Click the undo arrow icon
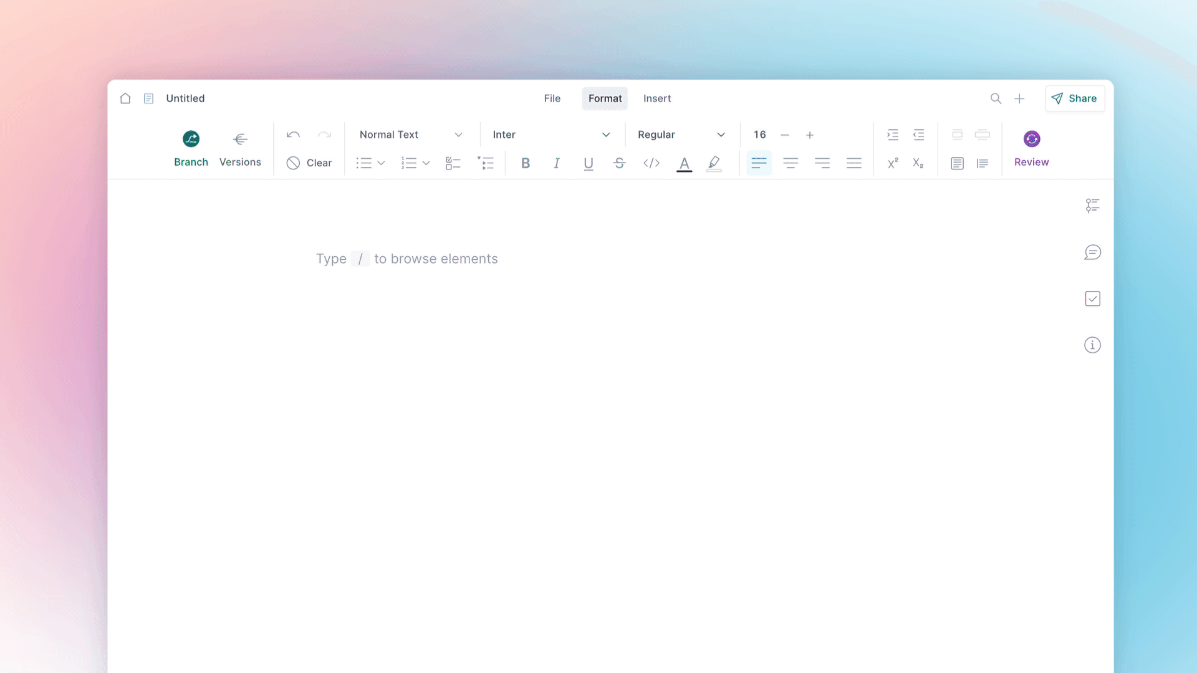1197x673 pixels. click(292, 134)
